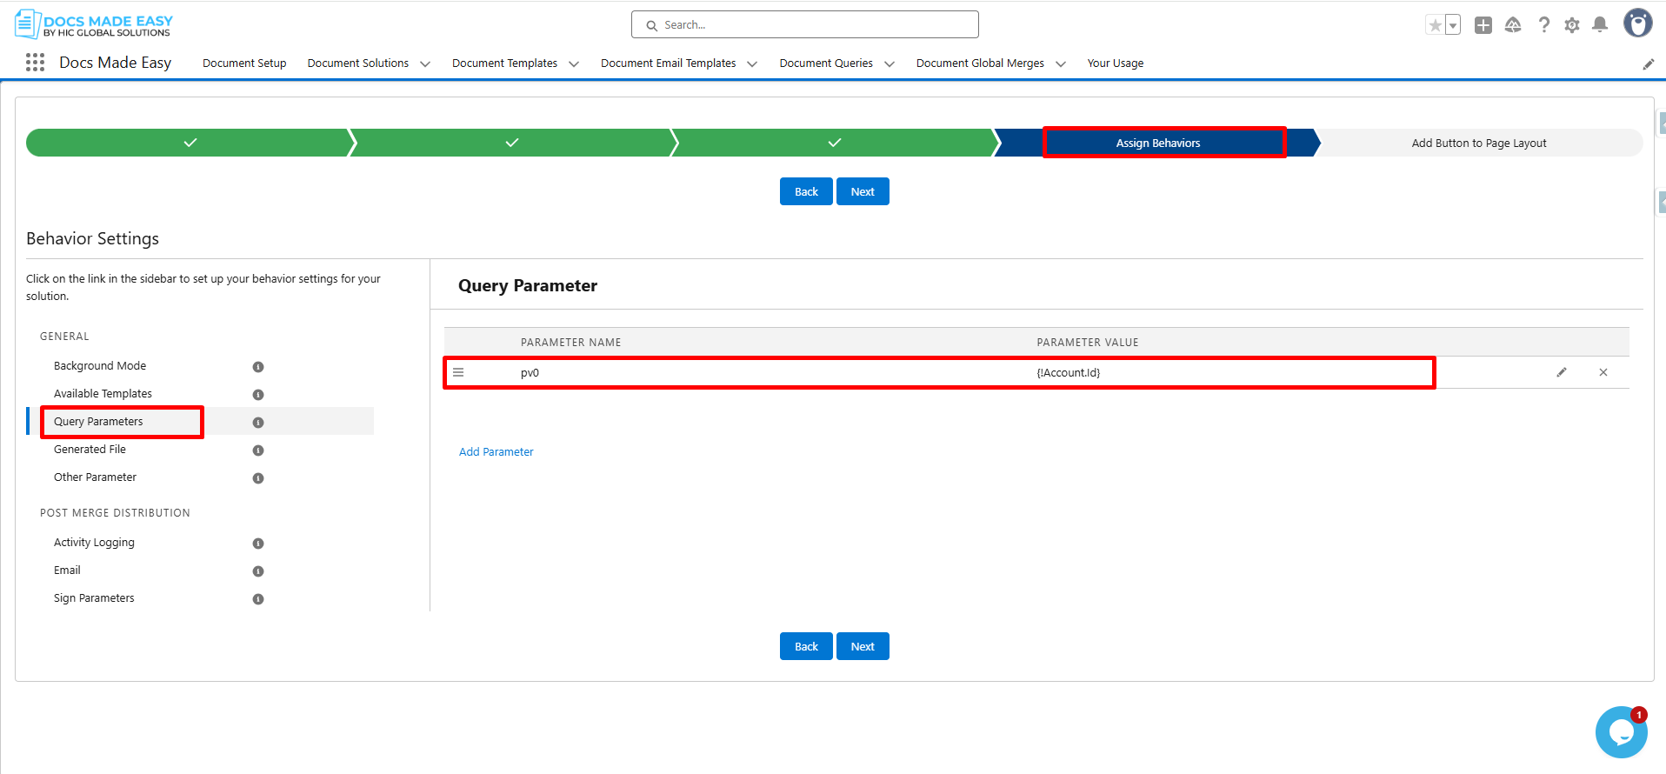Click the Global Actions plus icon
The image size is (1666, 774).
coord(1483,25)
